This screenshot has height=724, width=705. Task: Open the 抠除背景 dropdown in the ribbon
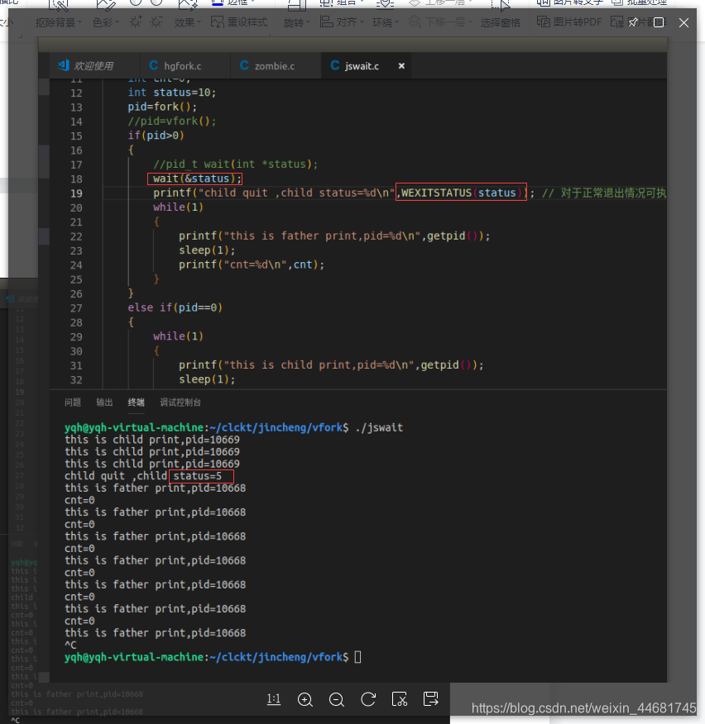pos(58,22)
